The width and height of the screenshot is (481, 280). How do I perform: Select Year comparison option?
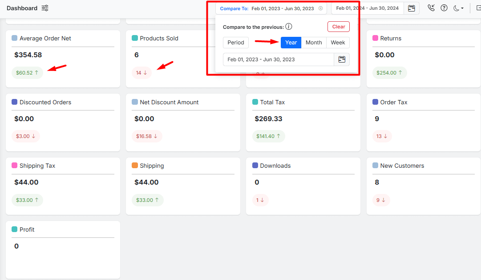point(291,43)
